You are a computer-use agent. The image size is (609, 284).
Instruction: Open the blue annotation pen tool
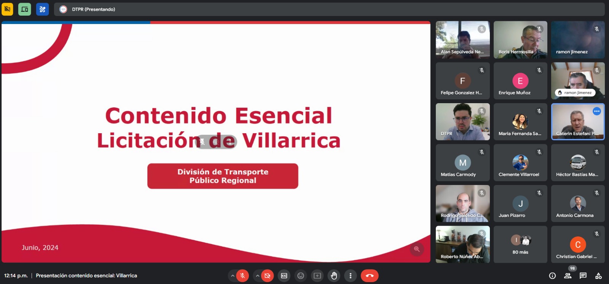point(42,9)
